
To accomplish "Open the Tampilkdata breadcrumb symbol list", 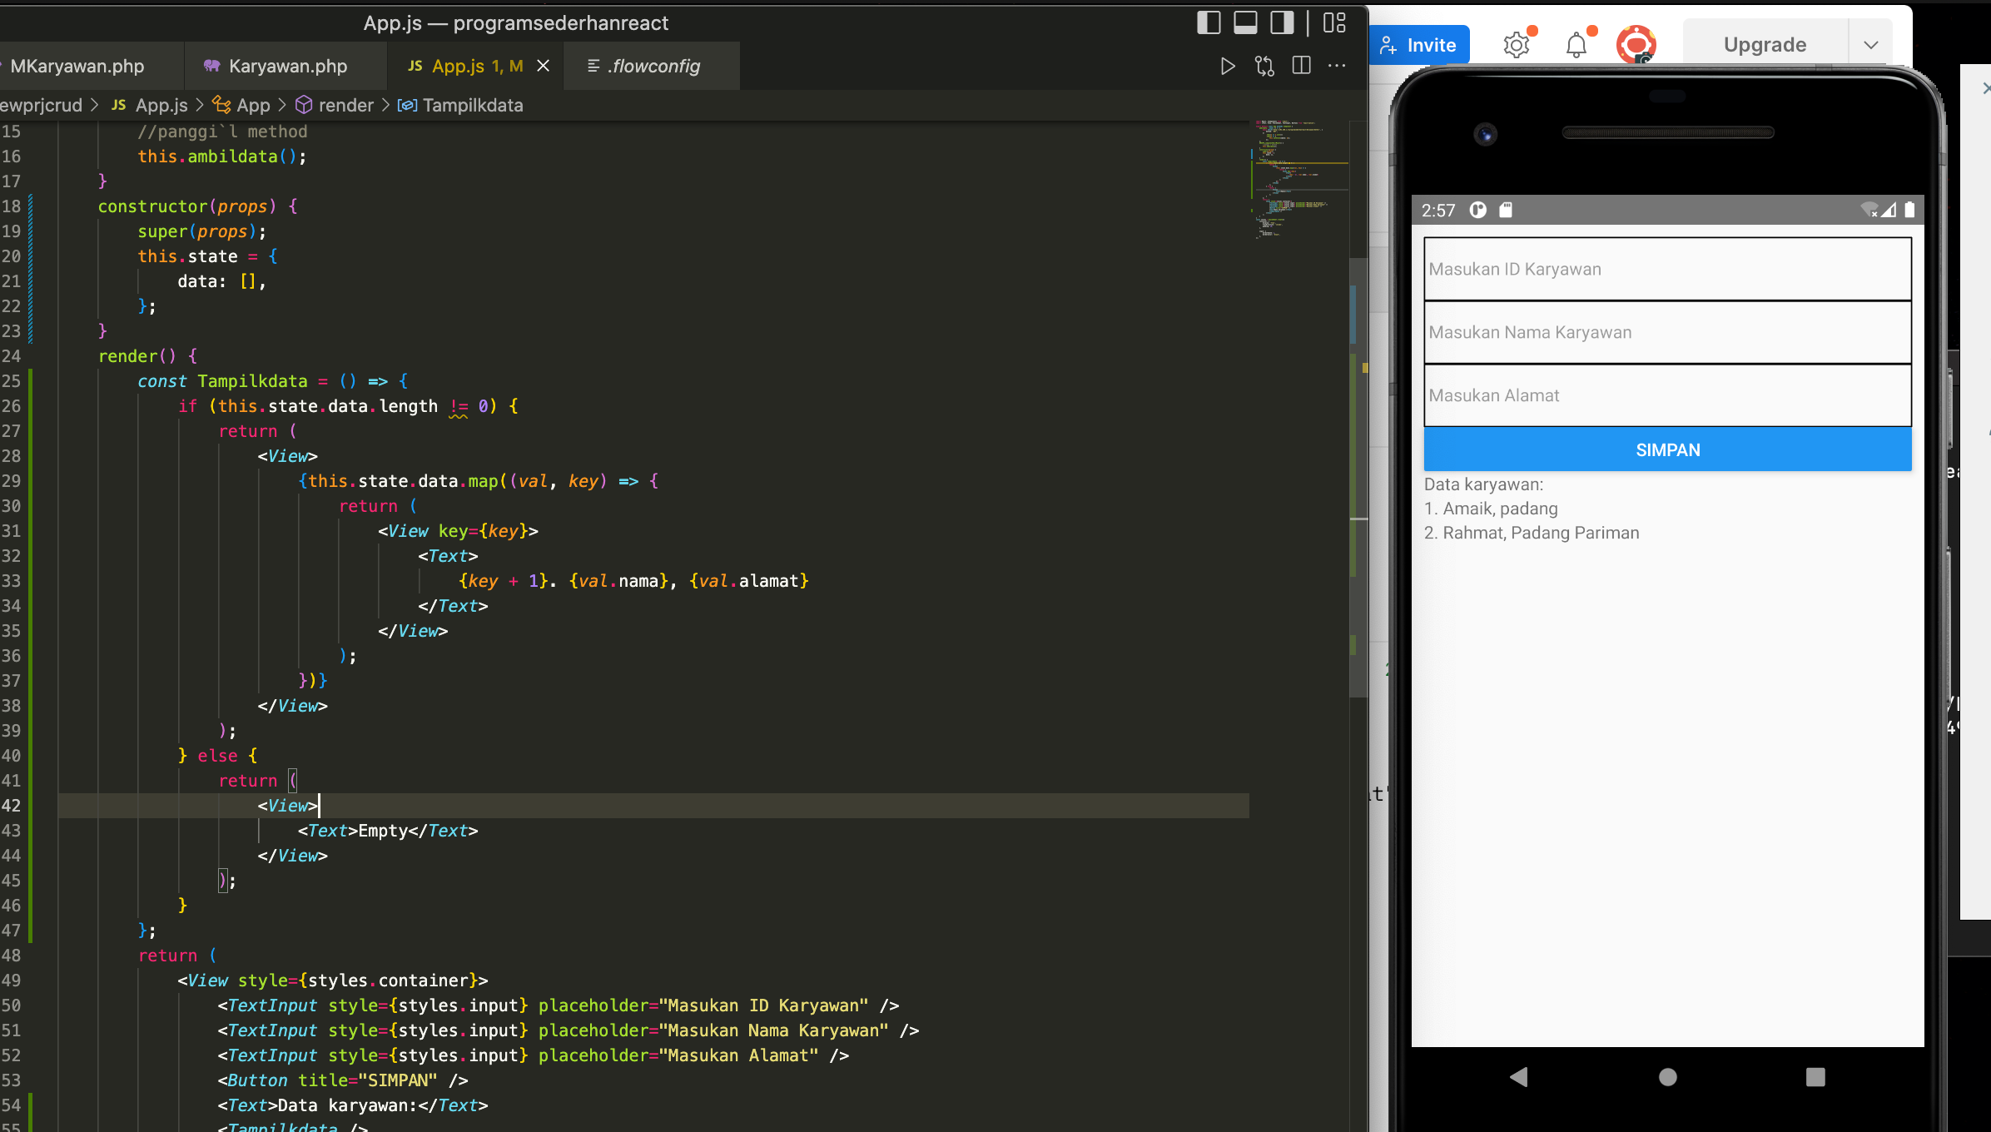I will pos(472,106).
